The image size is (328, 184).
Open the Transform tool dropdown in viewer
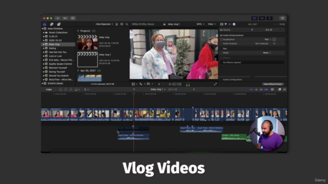134,84
